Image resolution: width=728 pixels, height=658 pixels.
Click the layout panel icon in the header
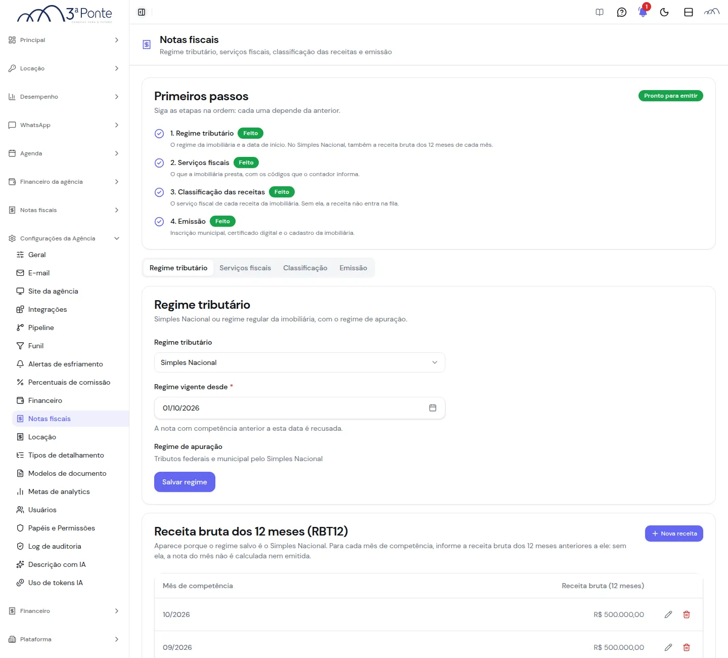click(x=689, y=12)
